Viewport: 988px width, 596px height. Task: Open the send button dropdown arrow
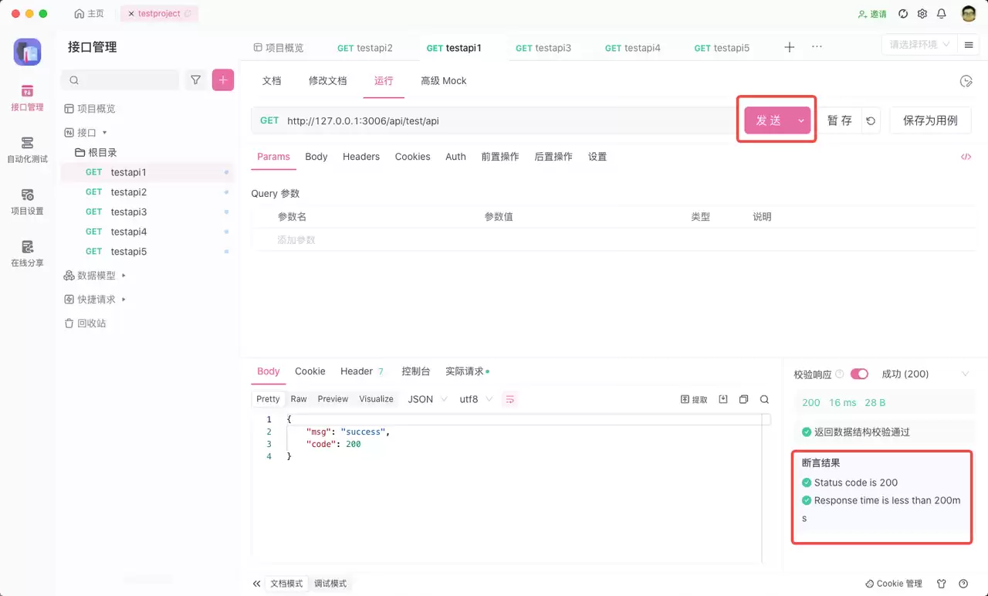point(801,120)
